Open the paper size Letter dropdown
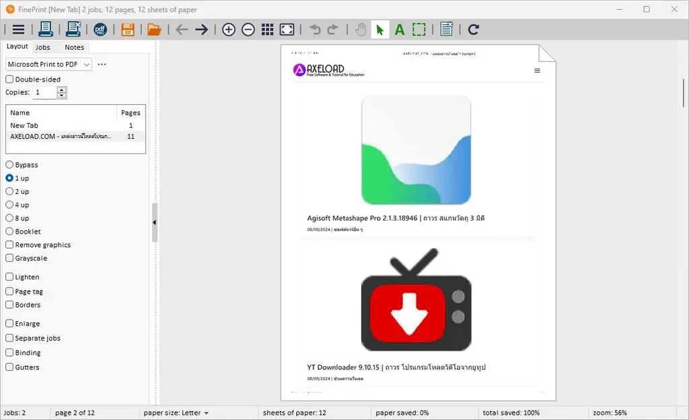Screen dimensions: 689x420 tap(176, 413)
